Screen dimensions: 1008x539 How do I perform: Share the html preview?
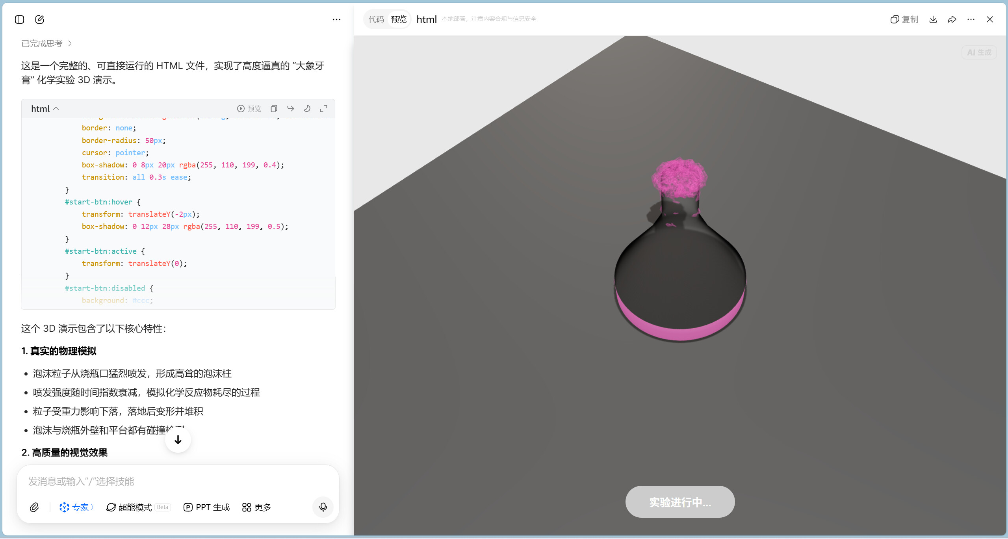click(x=952, y=19)
